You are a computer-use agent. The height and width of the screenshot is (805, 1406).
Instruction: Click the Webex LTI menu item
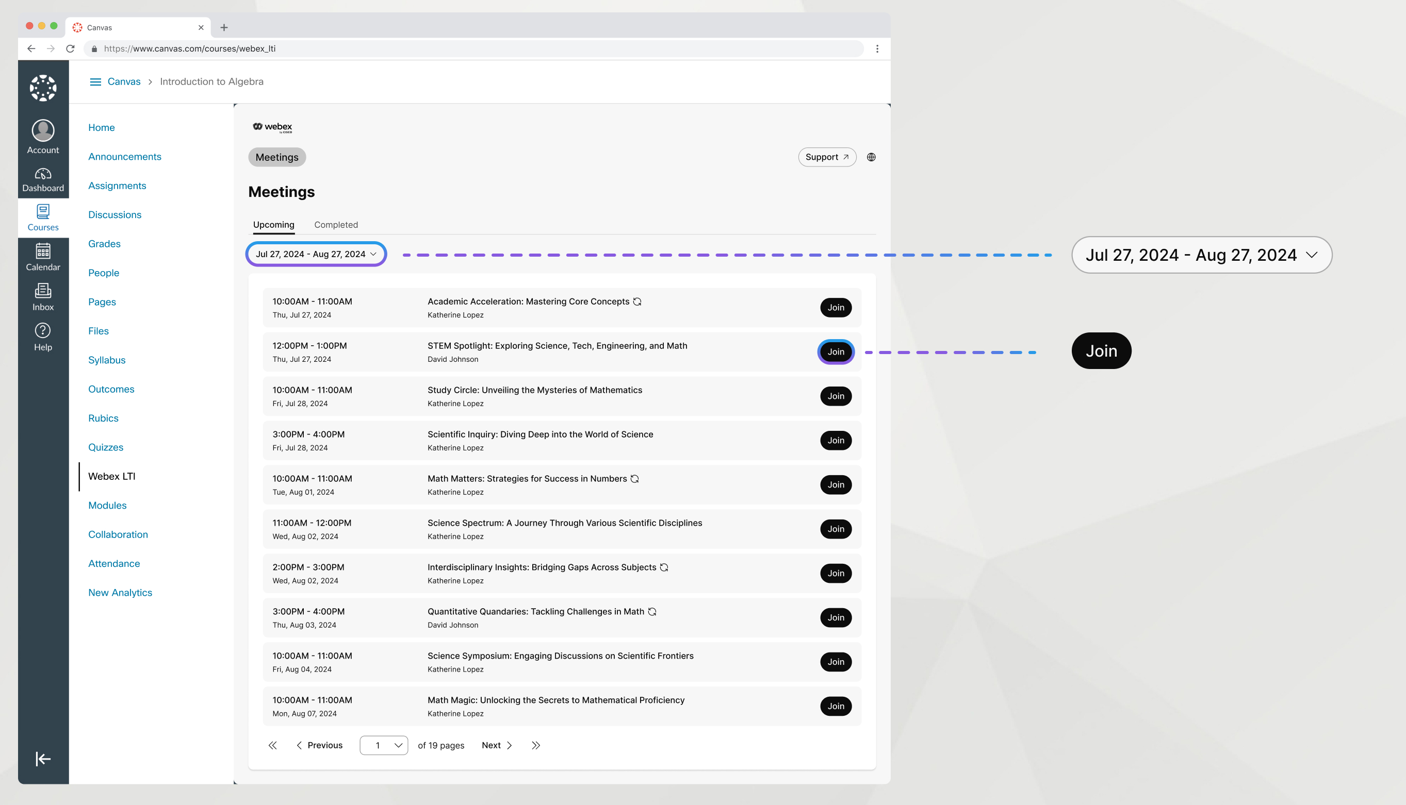pyautogui.click(x=111, y=476)
